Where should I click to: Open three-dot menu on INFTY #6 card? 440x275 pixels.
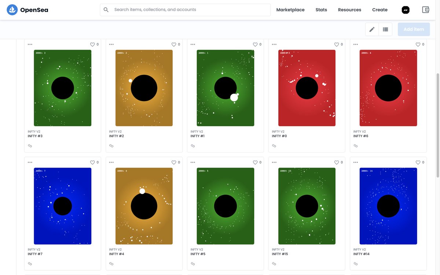click(356, 44)
